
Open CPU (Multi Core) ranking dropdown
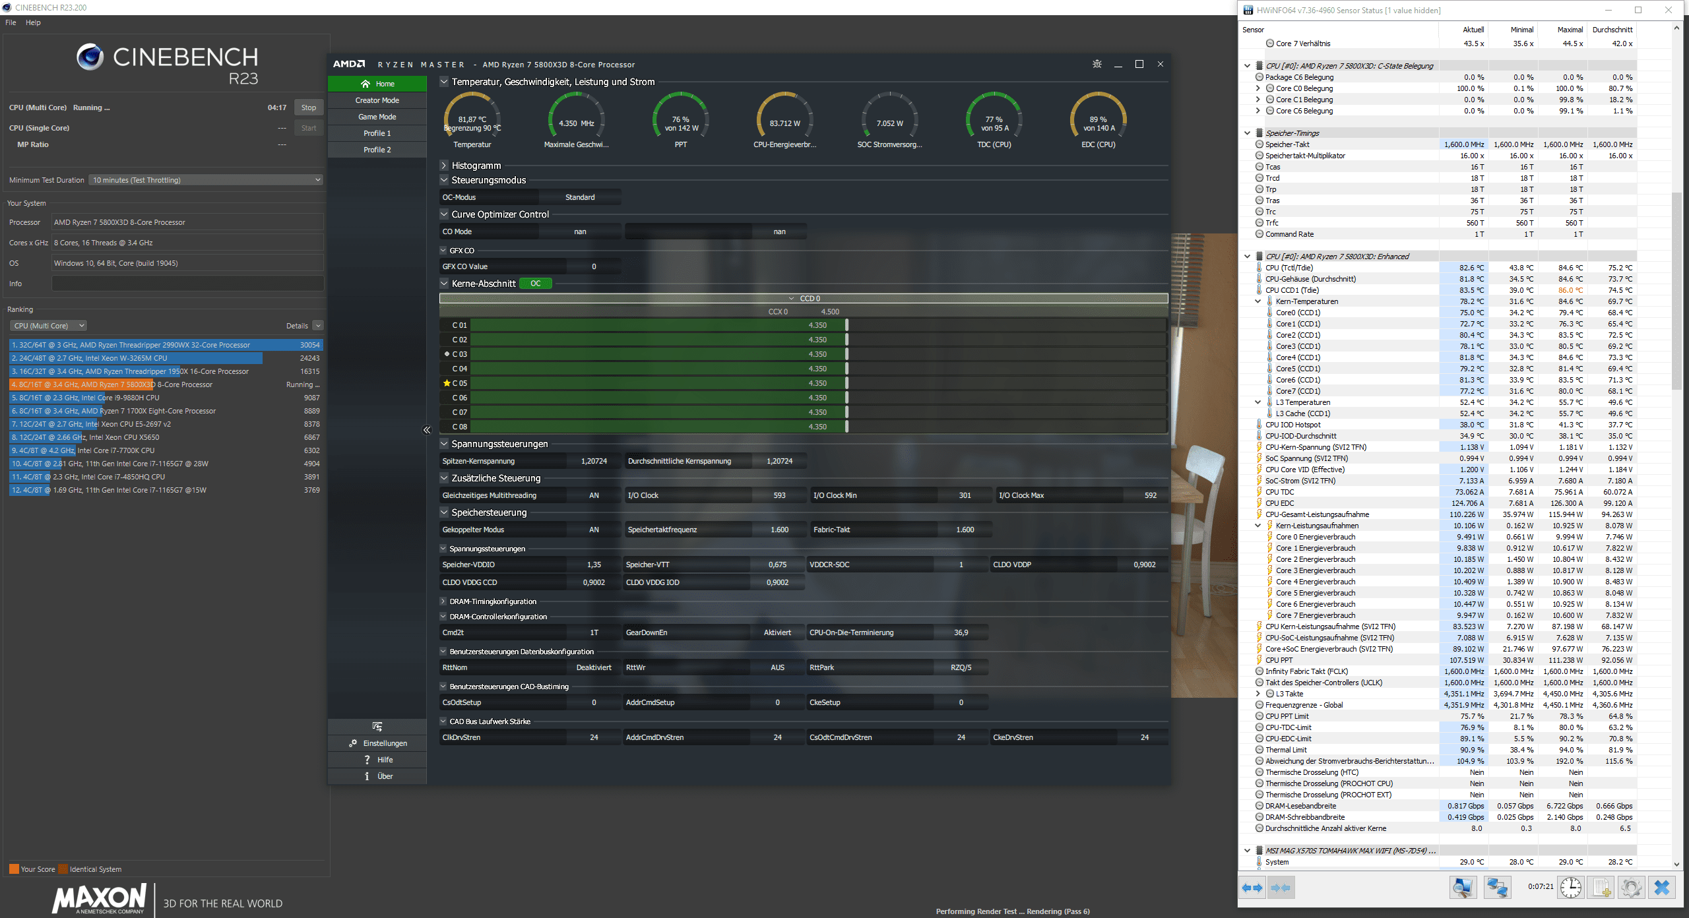pyautogui.click(x=48, y=326)
